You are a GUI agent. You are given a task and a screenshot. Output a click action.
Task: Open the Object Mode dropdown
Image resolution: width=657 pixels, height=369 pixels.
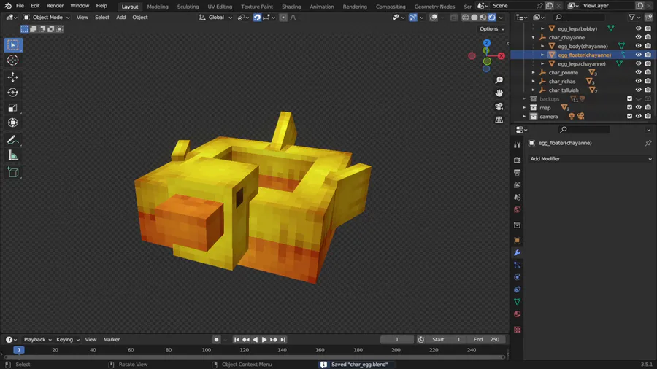coord(47,18)
